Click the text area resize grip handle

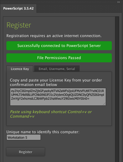point(104,104)
